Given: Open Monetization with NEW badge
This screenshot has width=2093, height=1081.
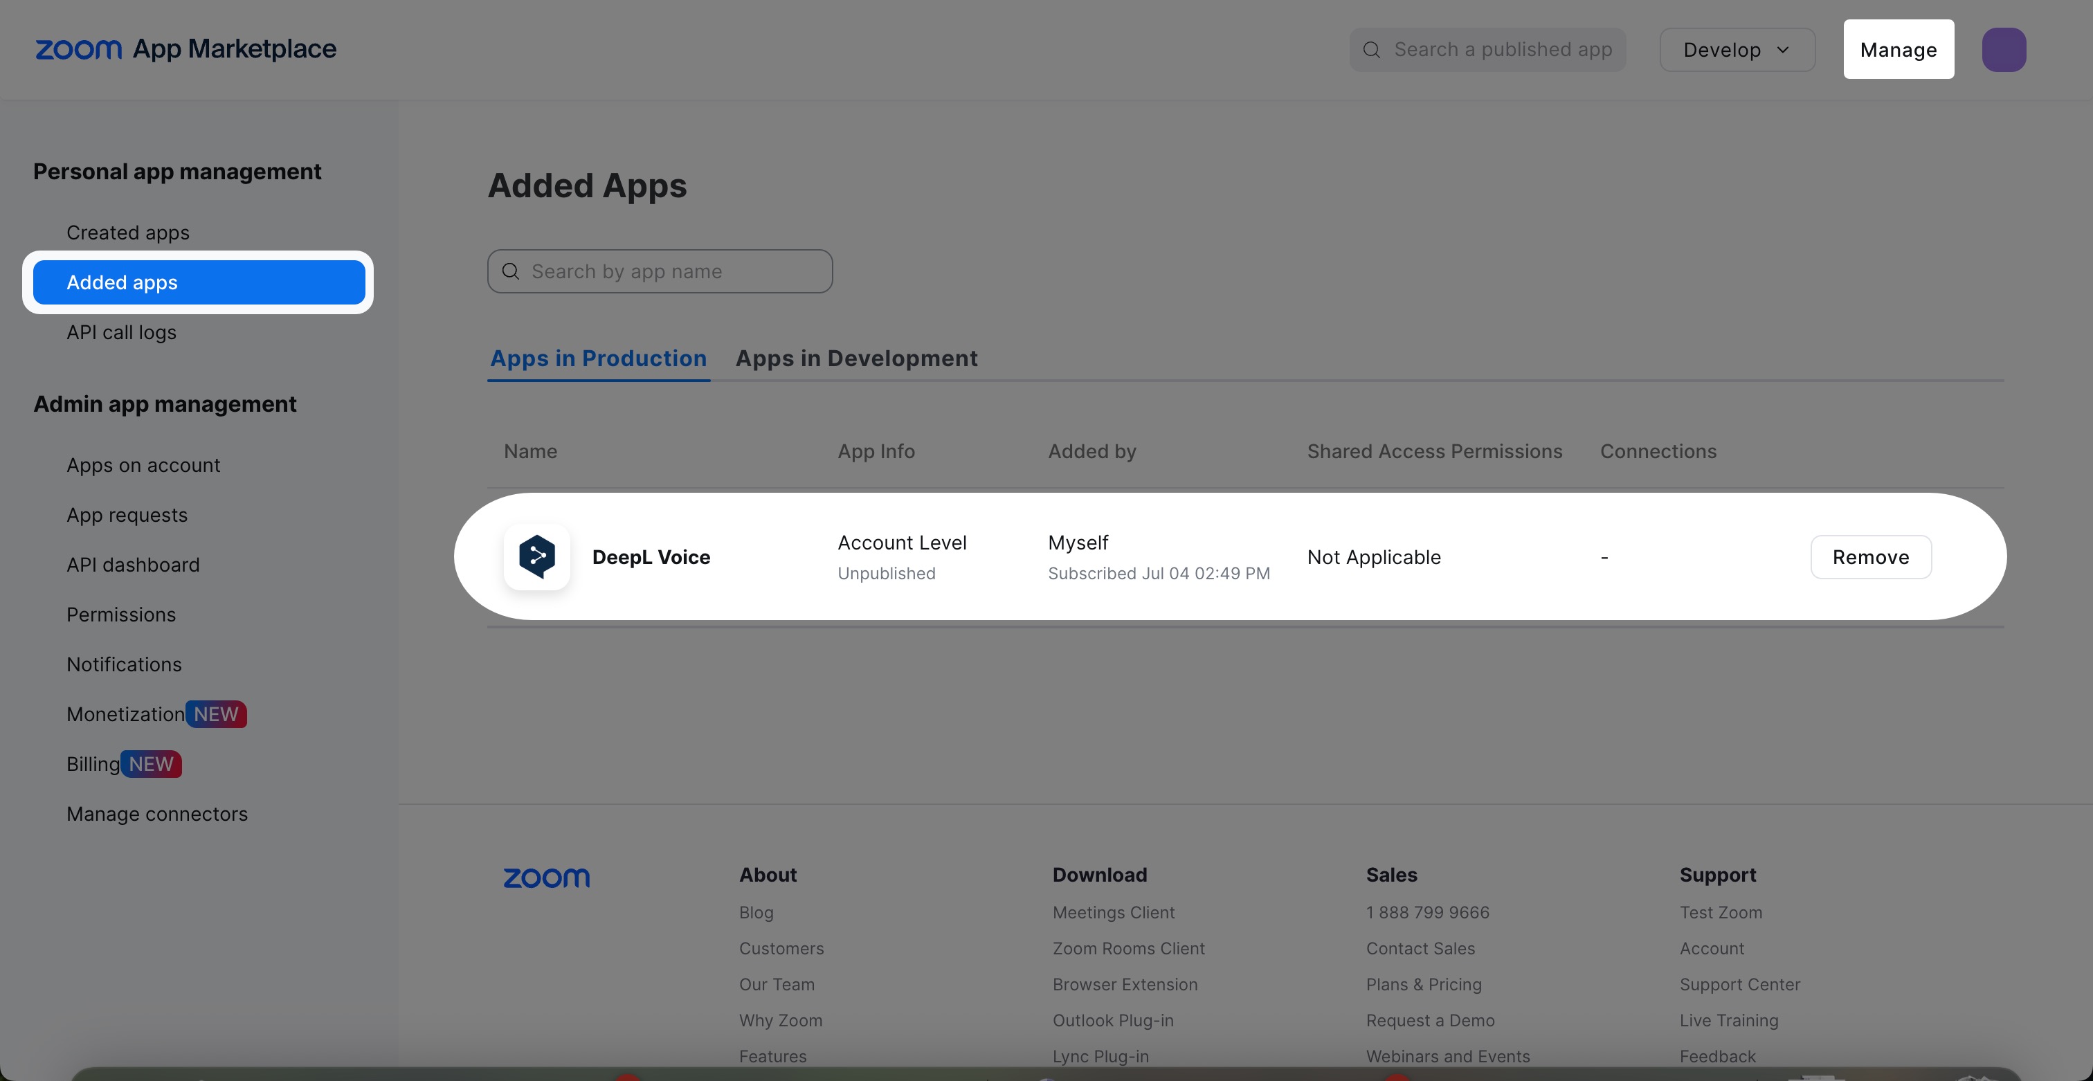Looking at the screenshot, I should (x=126, y=714).
